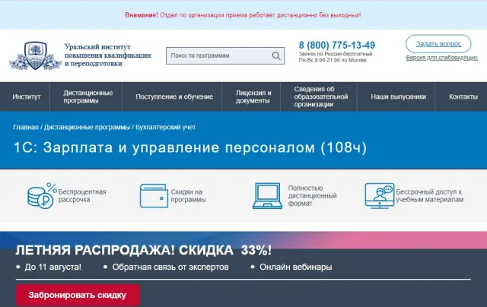This screenshot has width=487, height=307.
Task: Click the institute crest logo
Action: pyautogui.click(x=36, y=55)
